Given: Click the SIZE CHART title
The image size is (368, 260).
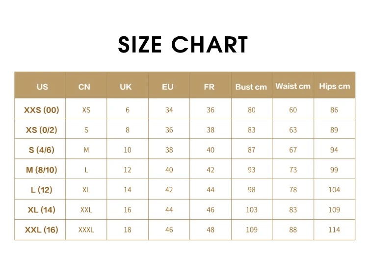Looking at the screenshot, I should pos(183,45).
